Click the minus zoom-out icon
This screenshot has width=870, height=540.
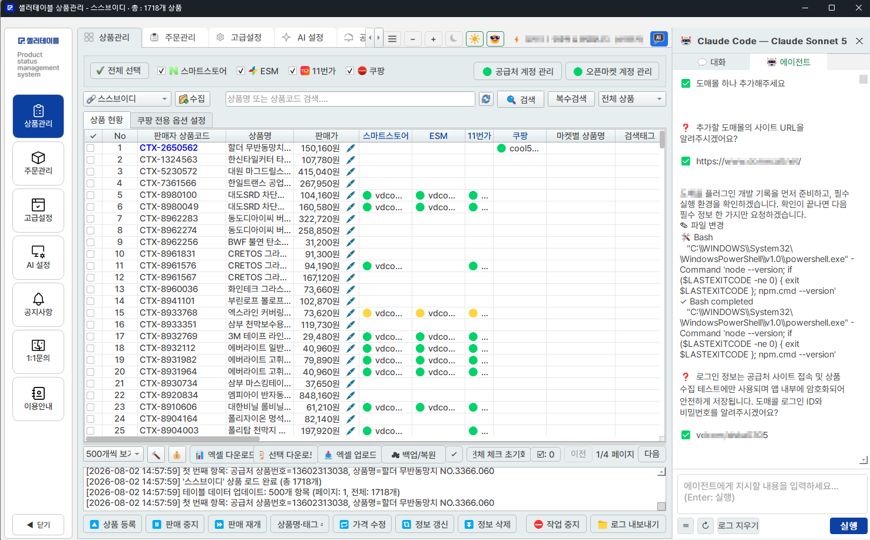pyautogui.click(x=413, y=39)
